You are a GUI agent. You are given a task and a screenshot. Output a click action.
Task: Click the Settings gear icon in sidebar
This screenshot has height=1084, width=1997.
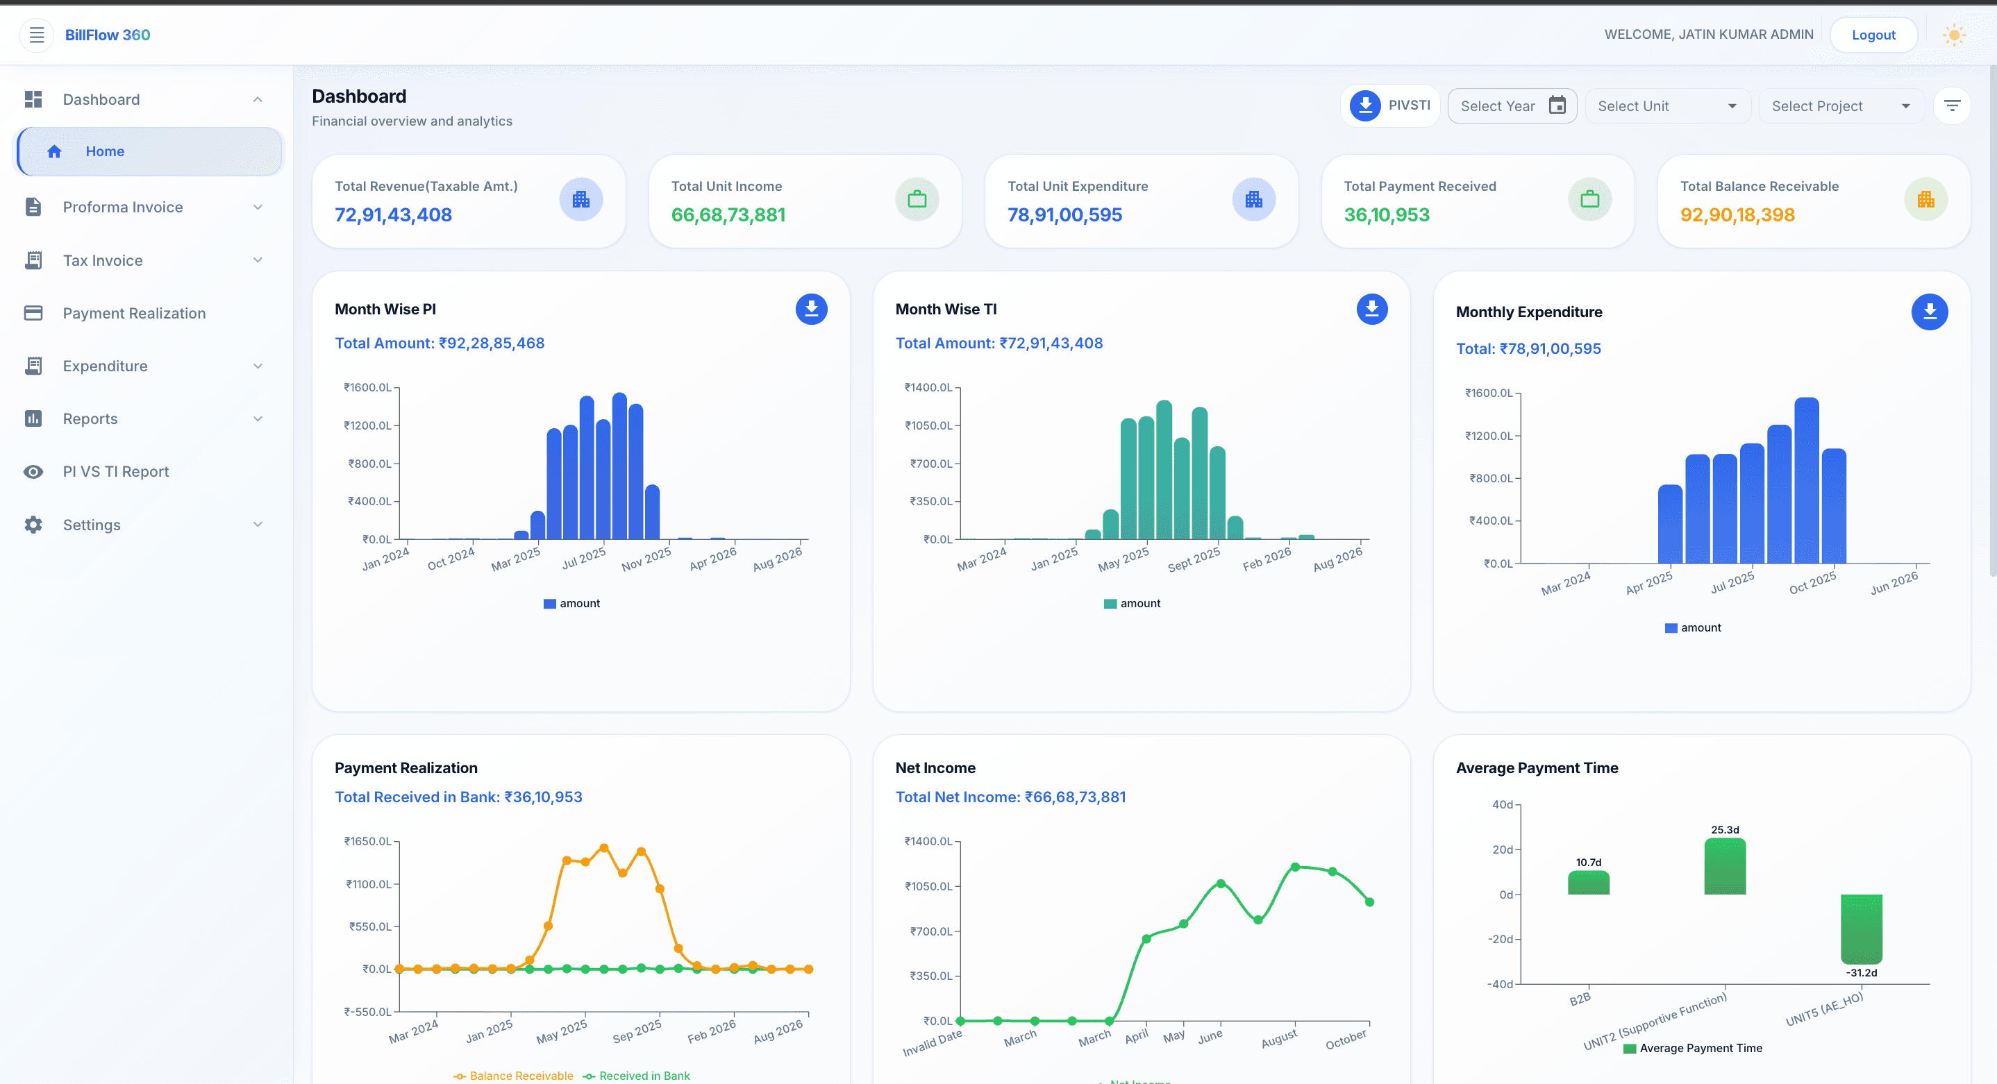tap(33, 525)
